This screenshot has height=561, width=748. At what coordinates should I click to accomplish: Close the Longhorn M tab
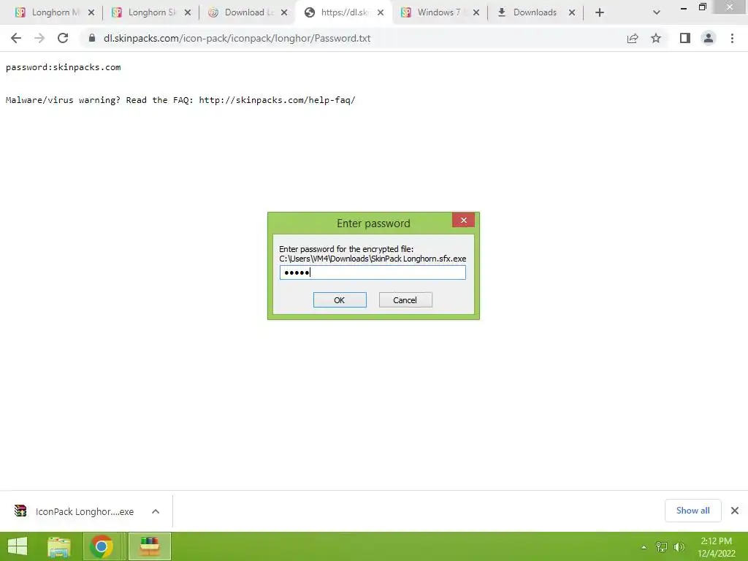91,12
